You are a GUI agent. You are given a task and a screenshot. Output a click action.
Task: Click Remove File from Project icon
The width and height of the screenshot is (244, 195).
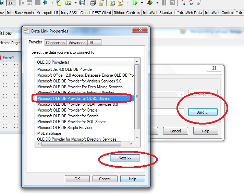coord(121,3)
